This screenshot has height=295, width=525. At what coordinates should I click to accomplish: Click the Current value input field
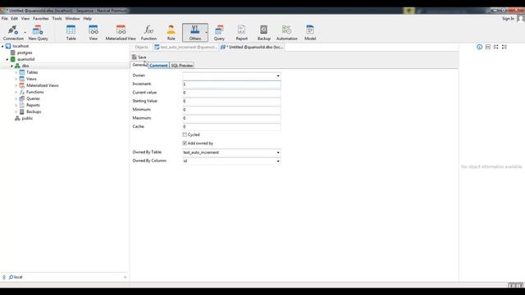click(x=231, y=93)
